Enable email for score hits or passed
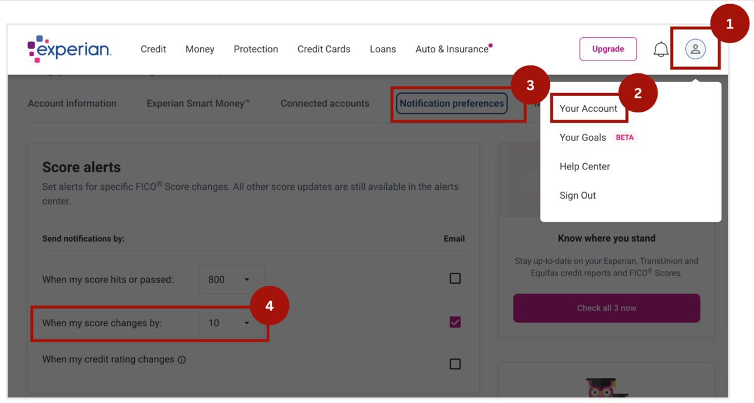The width and height of the screenshot is (754, 403). coord(455,278)
